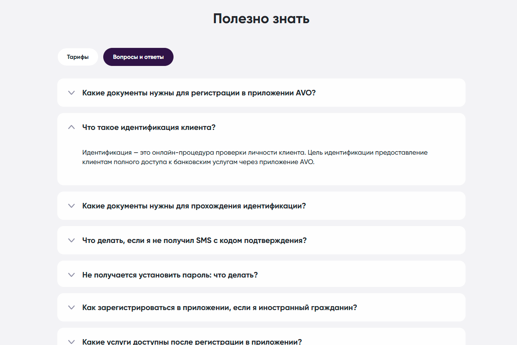The image size is (517, 345).
Task: Expand chevron beside AVO registration documents question
Action: tap(71, 93)
